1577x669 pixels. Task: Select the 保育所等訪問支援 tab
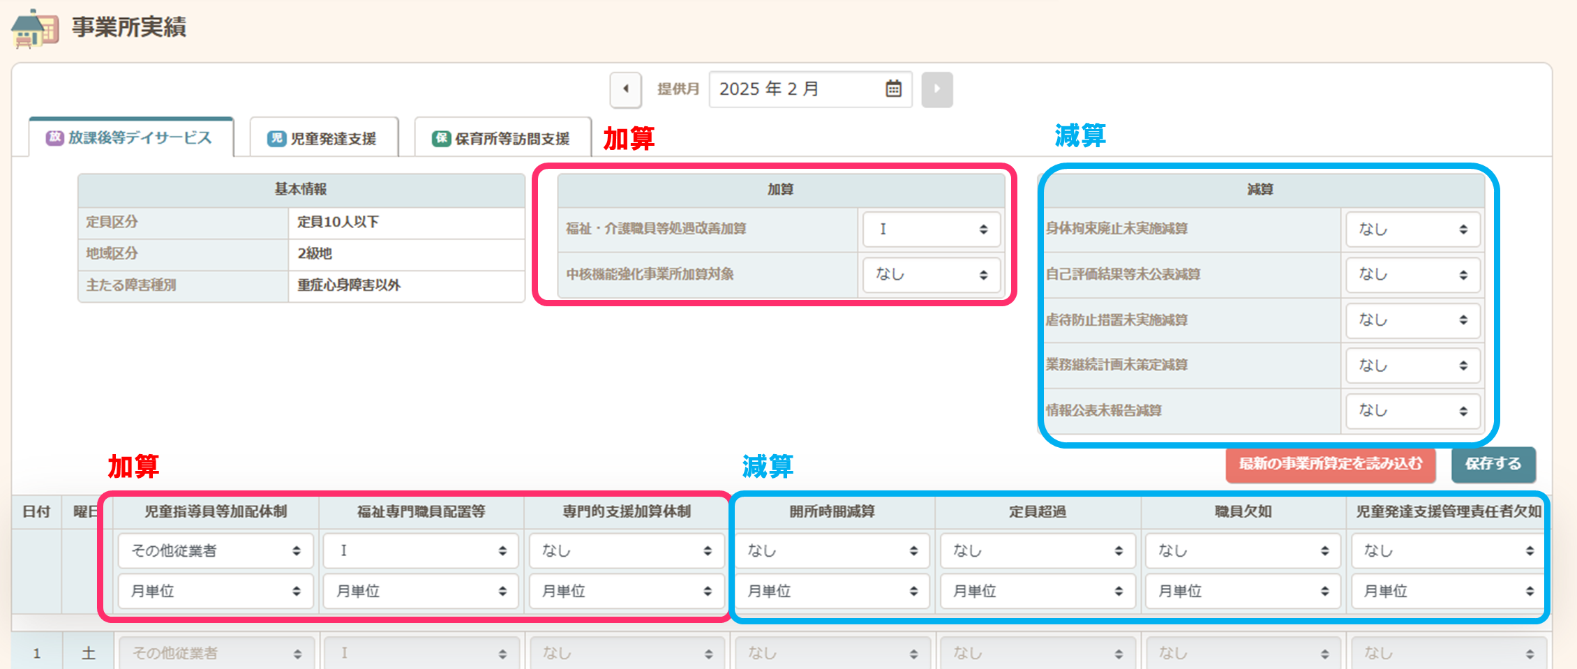click(x=502, y=139)
